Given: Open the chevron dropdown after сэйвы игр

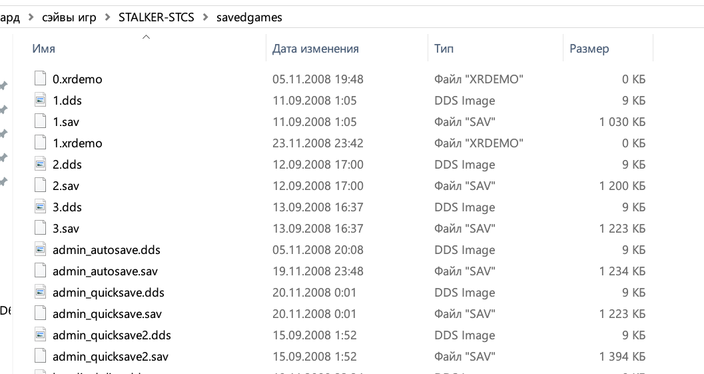Looking at the screenshot, I should tap(108, 17).
